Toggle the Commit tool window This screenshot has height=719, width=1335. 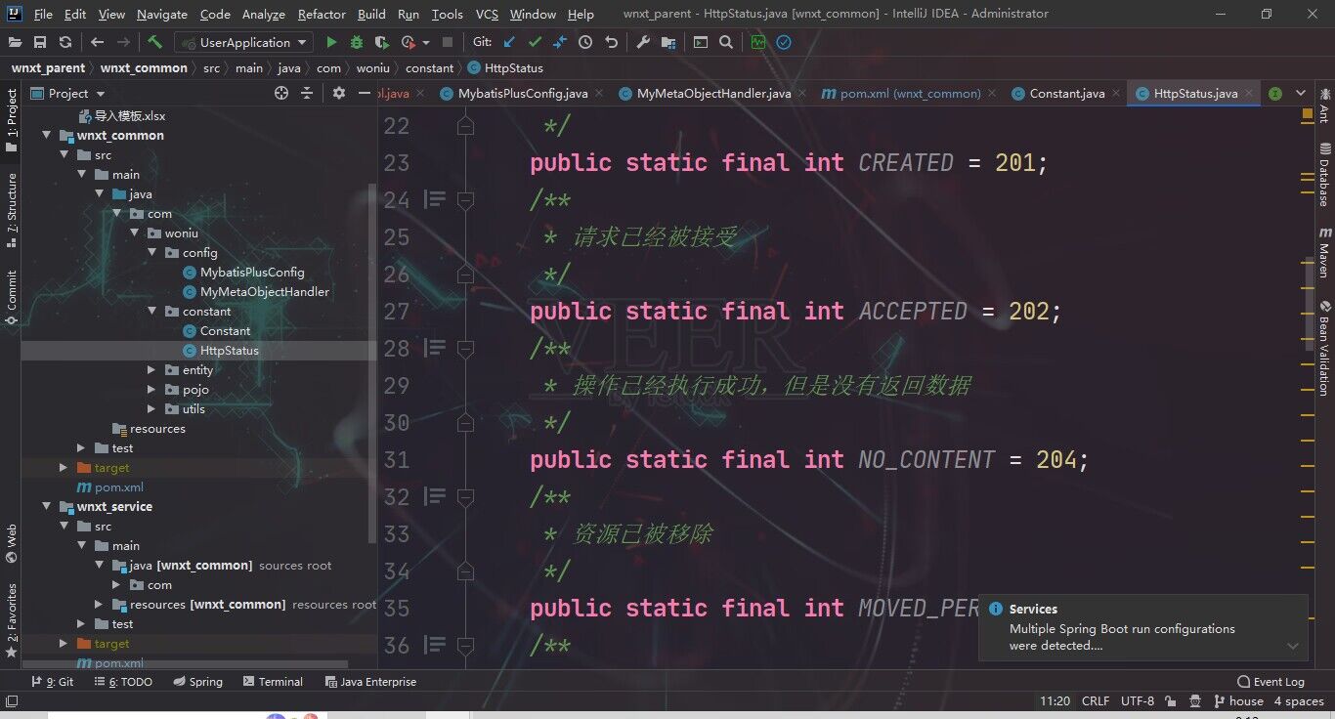pyautogui.click(x=12, y=297)
